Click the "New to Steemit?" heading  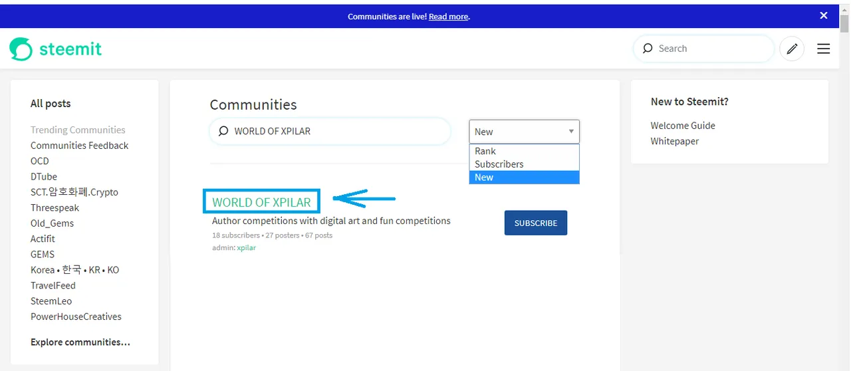point(689,102)
